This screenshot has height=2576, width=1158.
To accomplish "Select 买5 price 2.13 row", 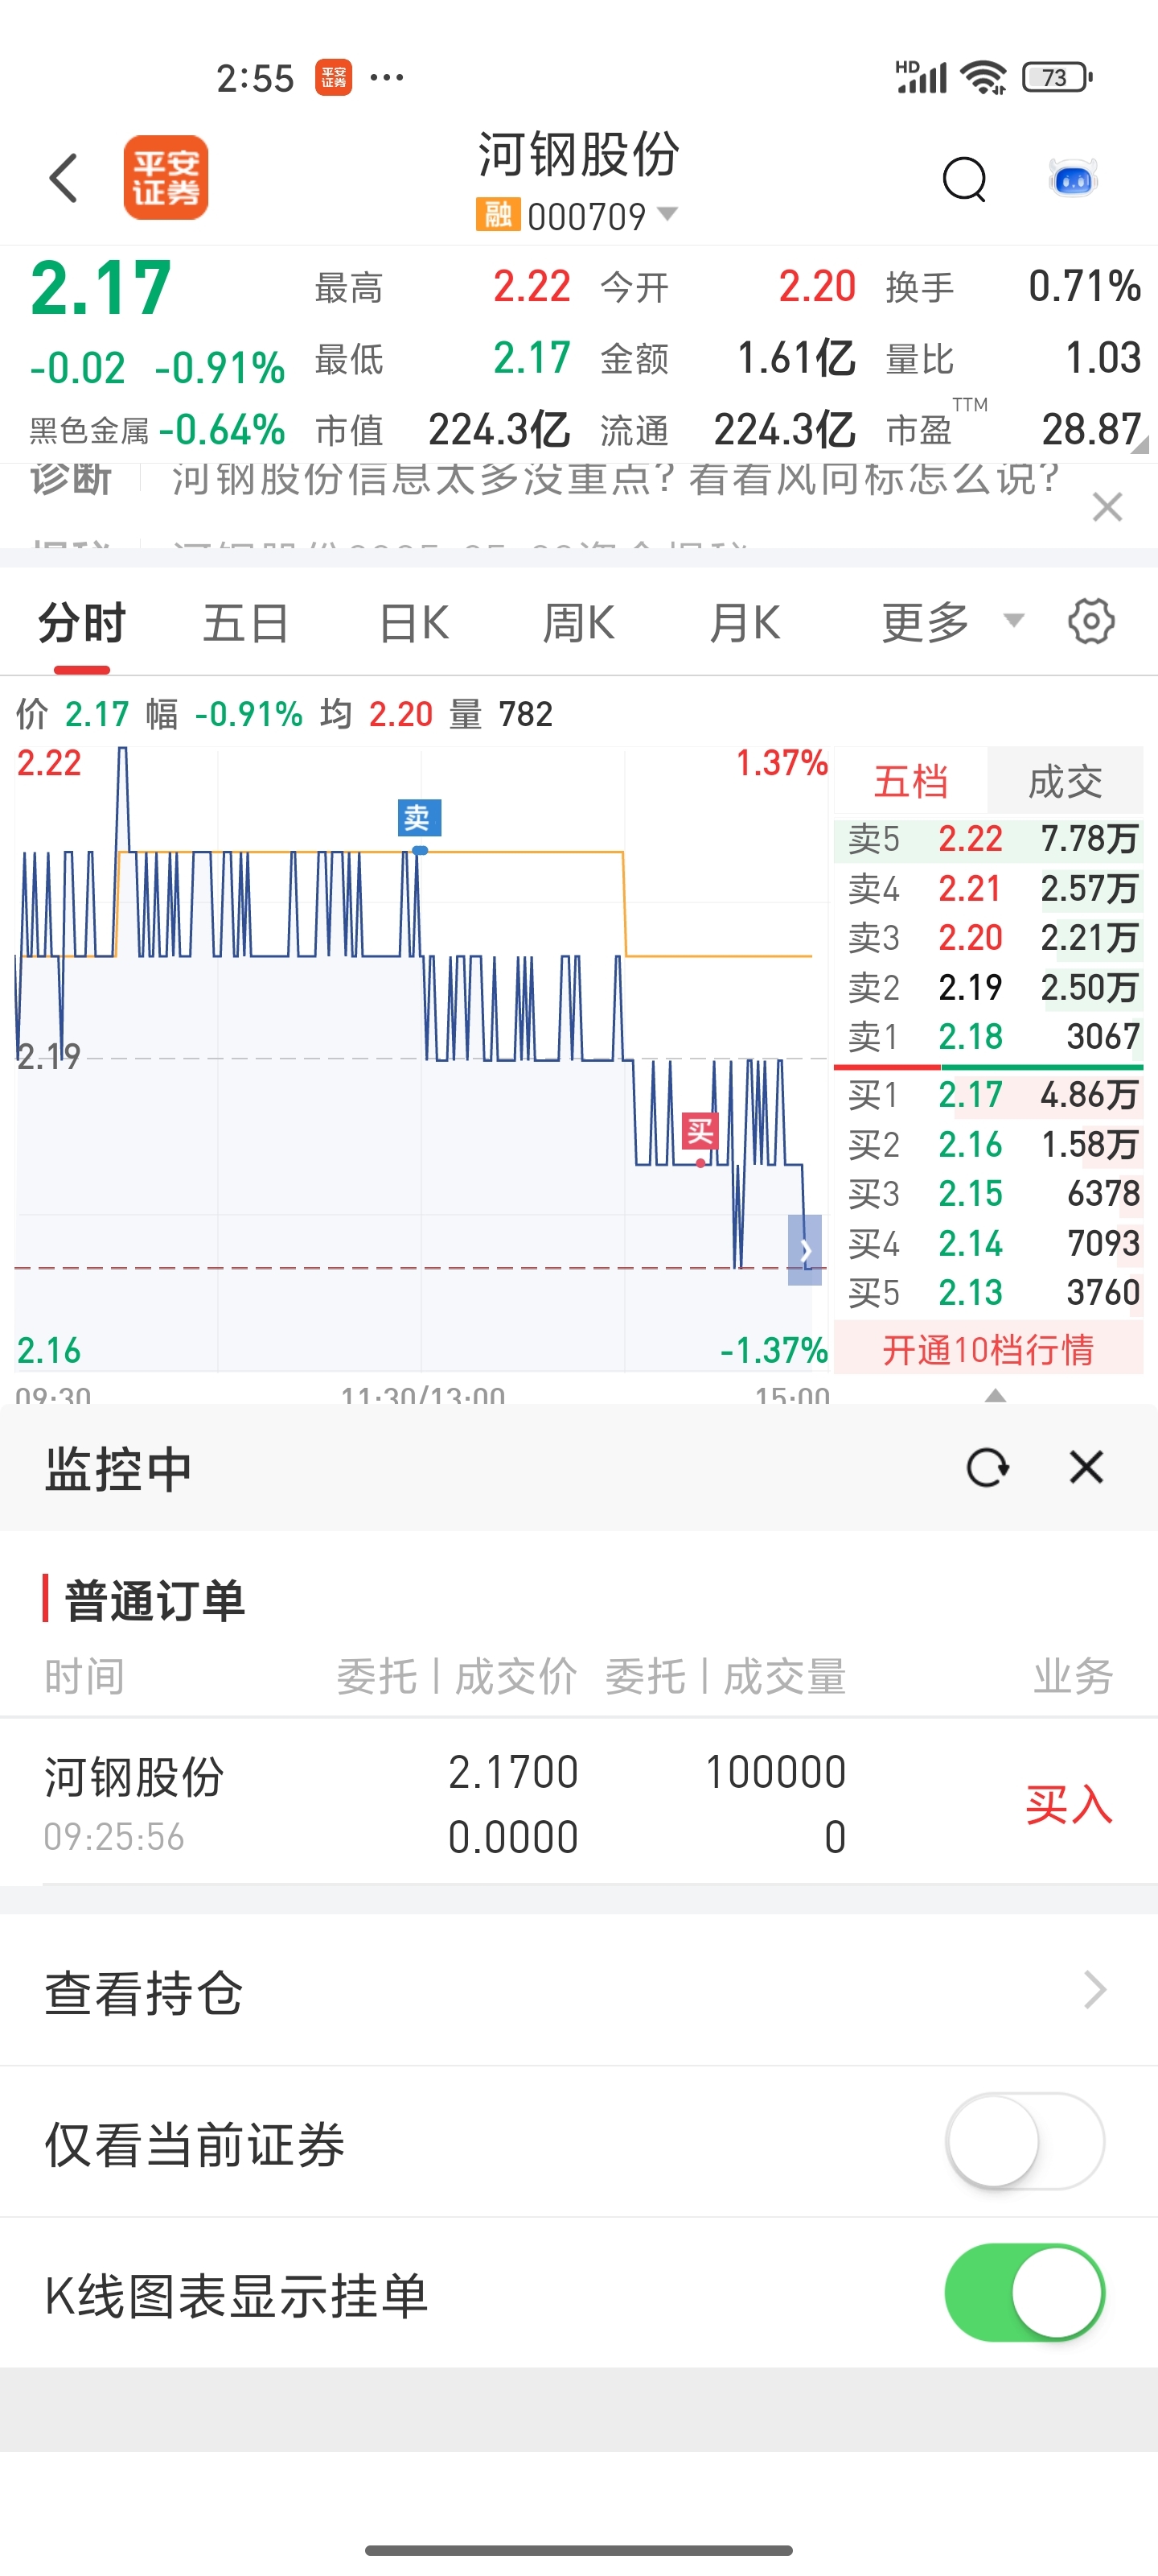I will 988,1292.
